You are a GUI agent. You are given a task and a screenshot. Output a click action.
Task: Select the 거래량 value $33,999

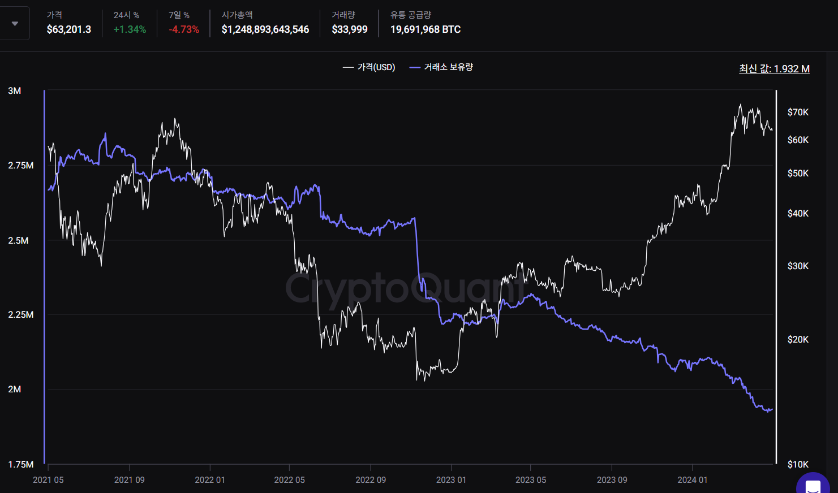pos(350,29)
